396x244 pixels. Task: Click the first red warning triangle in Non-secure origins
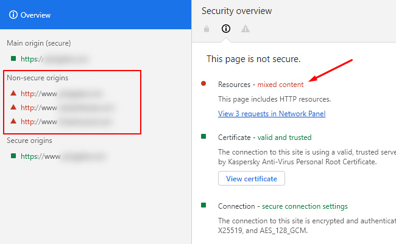point(13,93)
